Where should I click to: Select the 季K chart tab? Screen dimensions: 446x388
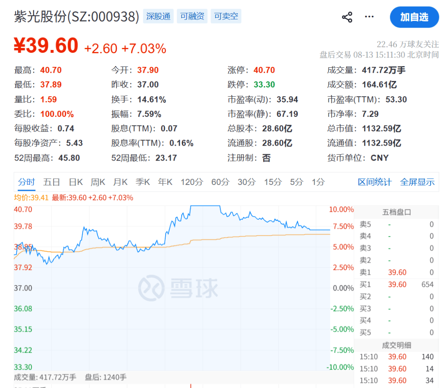pyautogui.click(x=142, y=182)
